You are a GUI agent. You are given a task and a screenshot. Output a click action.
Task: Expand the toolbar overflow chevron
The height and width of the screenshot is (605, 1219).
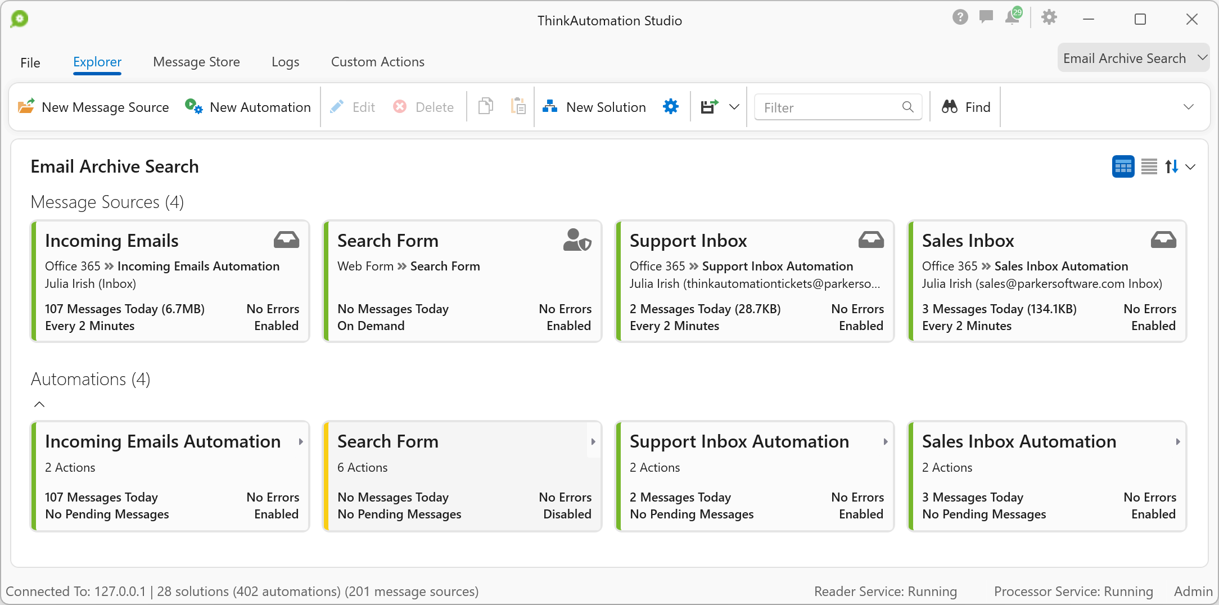pos(1189,107)
